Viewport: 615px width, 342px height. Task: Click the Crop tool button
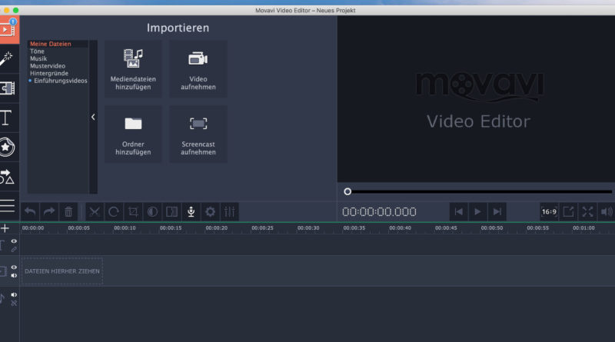tap(133, 212)
